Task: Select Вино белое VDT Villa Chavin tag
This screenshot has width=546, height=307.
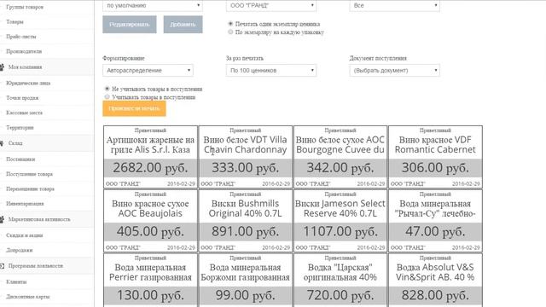Action: click(x=245, y=157)
